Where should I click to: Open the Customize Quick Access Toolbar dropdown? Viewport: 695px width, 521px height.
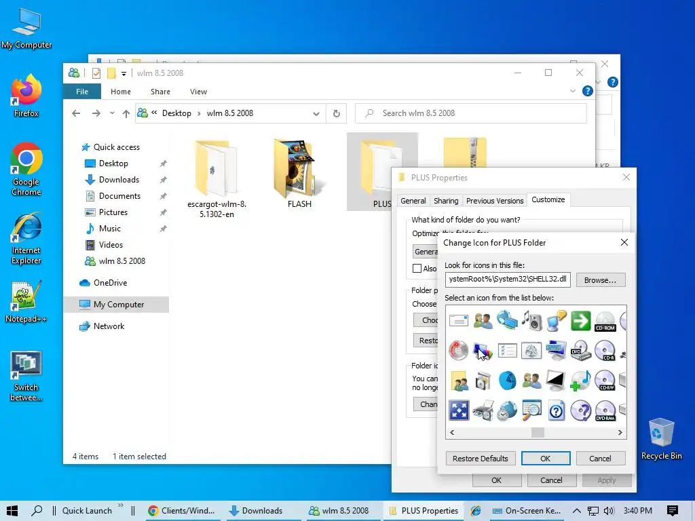pos(124,73)
